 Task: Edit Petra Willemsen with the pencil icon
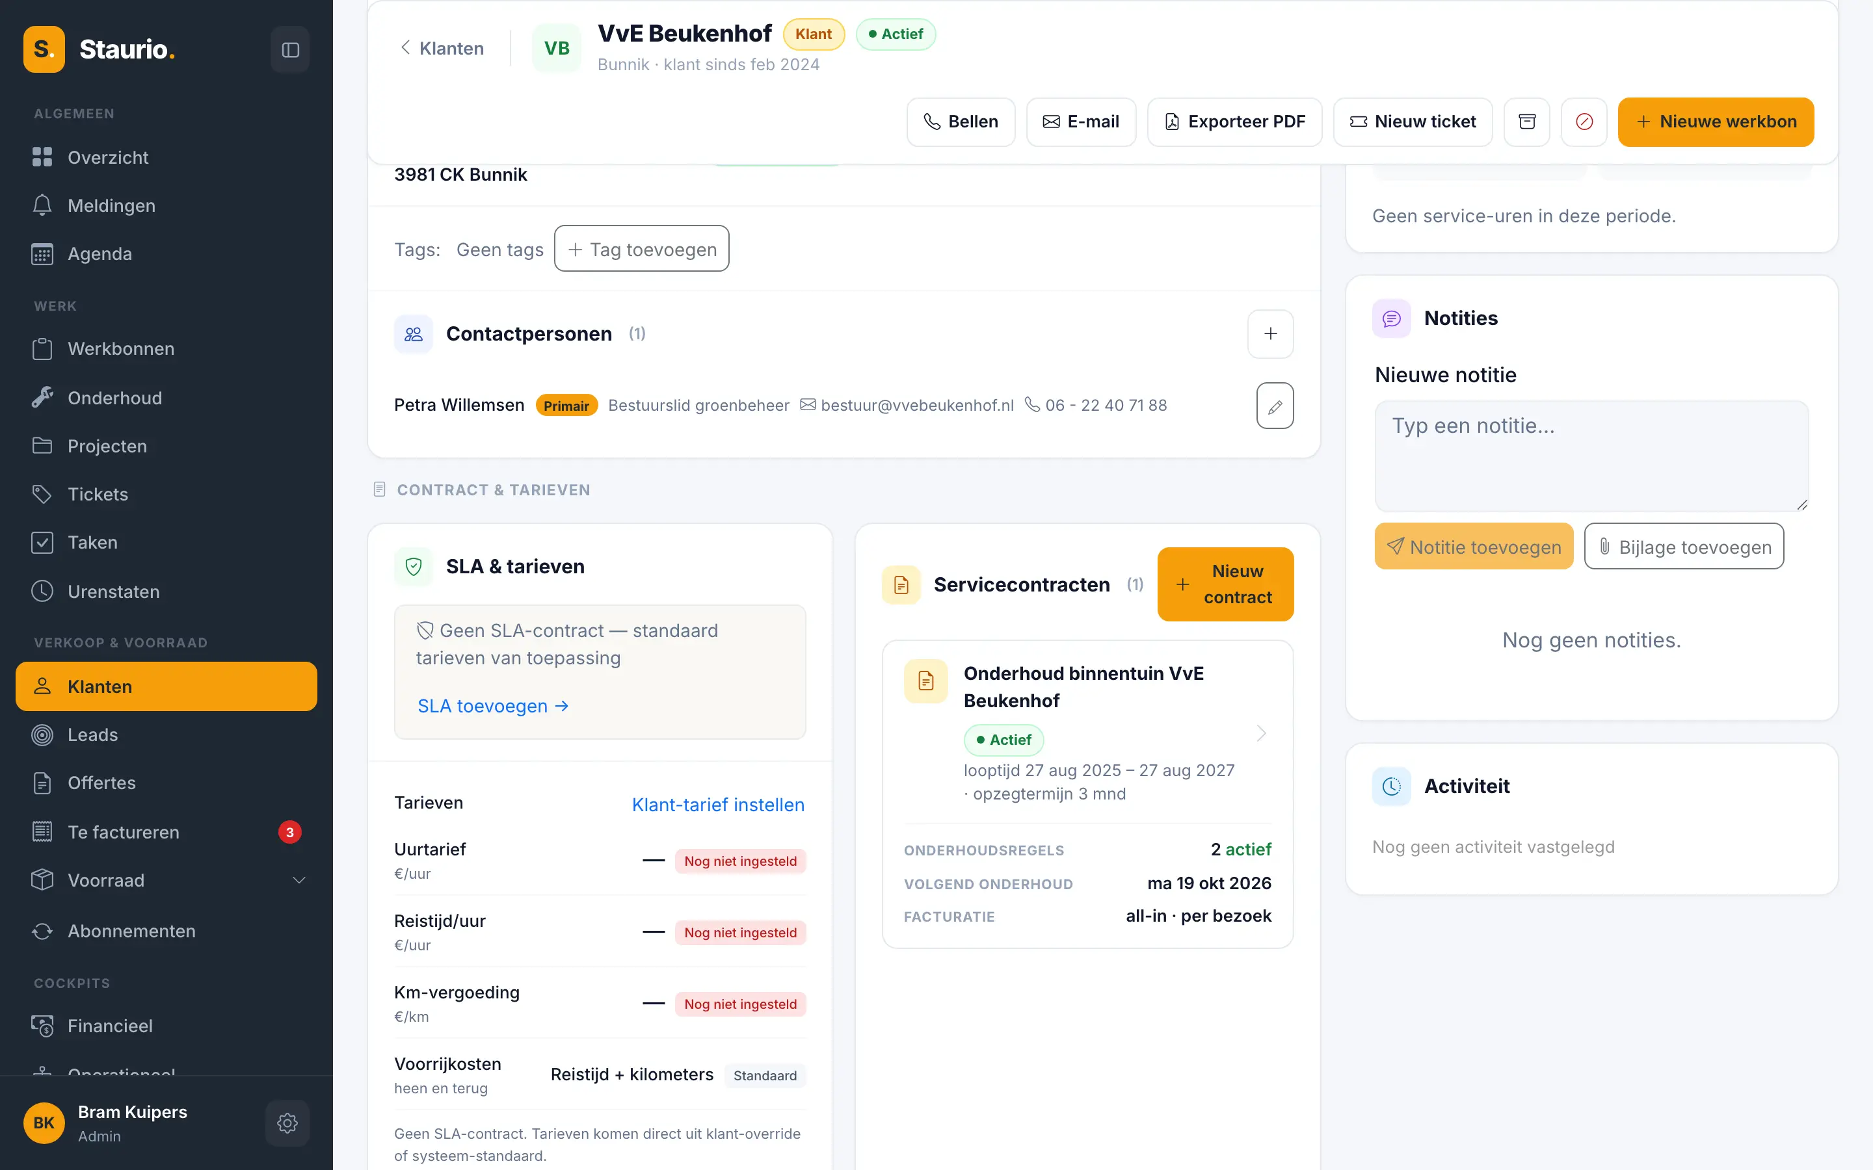(1275, 406)
